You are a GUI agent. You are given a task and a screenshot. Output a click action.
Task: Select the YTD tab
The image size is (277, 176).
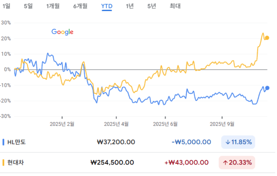107,6
